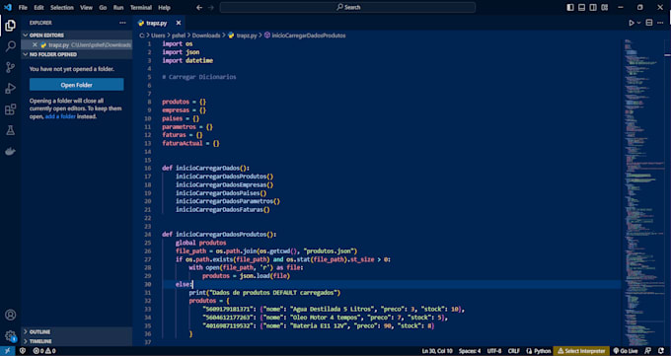The height and width of the screenshot is (356, 671).
Task: Toggle Secondary Side Bar layout button
Action: click(x=593, y=7)
